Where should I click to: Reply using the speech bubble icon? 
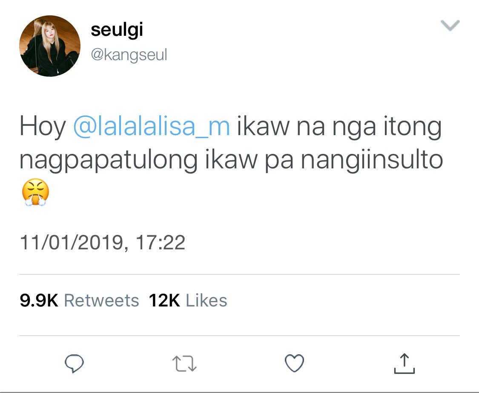pyautogui.click(x=74, y=363)
